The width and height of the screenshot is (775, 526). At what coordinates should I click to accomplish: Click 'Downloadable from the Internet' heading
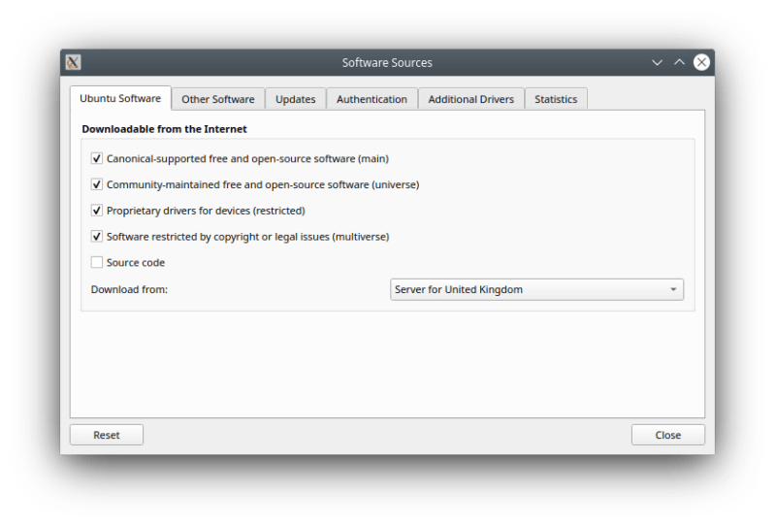pos(164,129)
